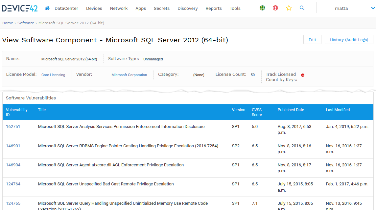Open the green globe language icon
The height and width of the screenshot is (210, 376).
(262, 8)
